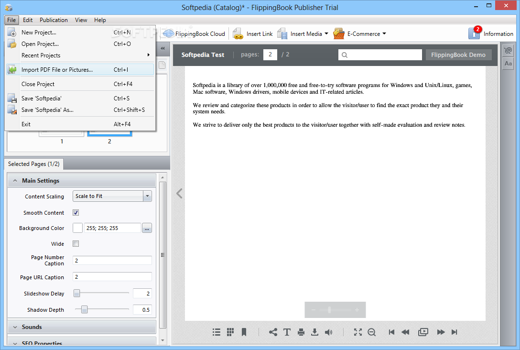This screenshot has width=520, height=350.
Task: Open the Help menu
Action: point(100,20)
